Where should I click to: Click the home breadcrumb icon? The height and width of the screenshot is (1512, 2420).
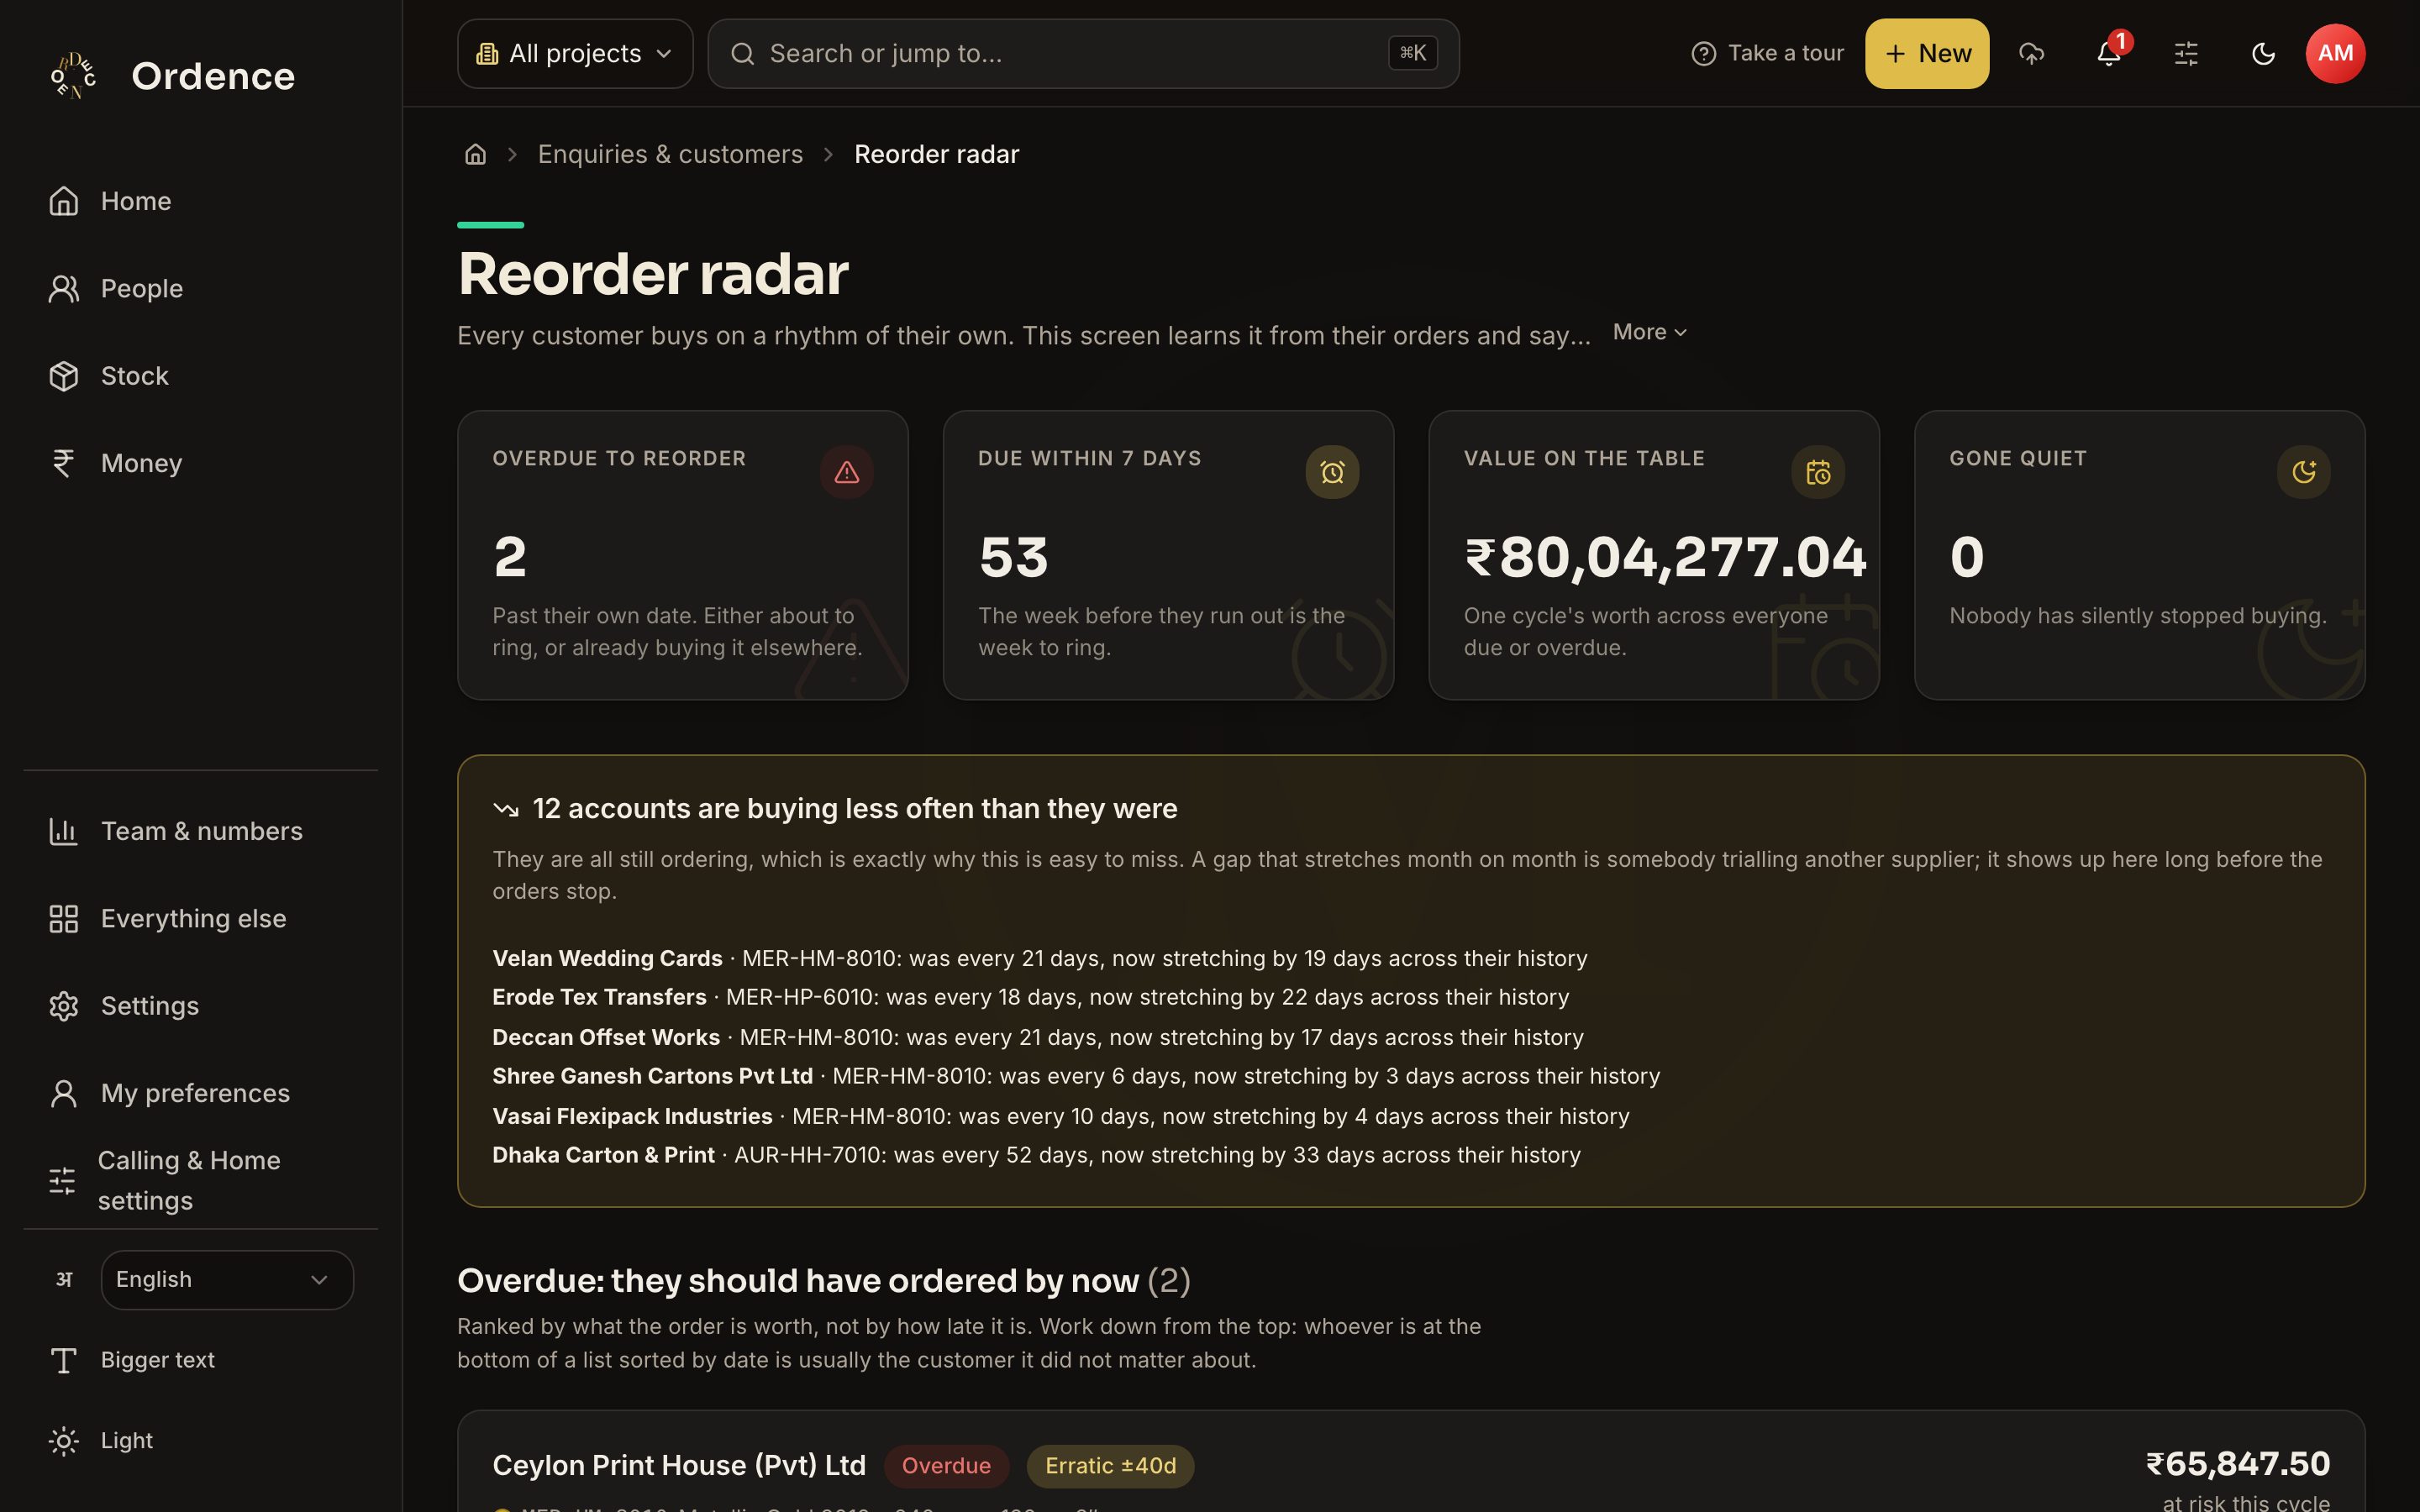pyautogui.click(x=475, y=154)
